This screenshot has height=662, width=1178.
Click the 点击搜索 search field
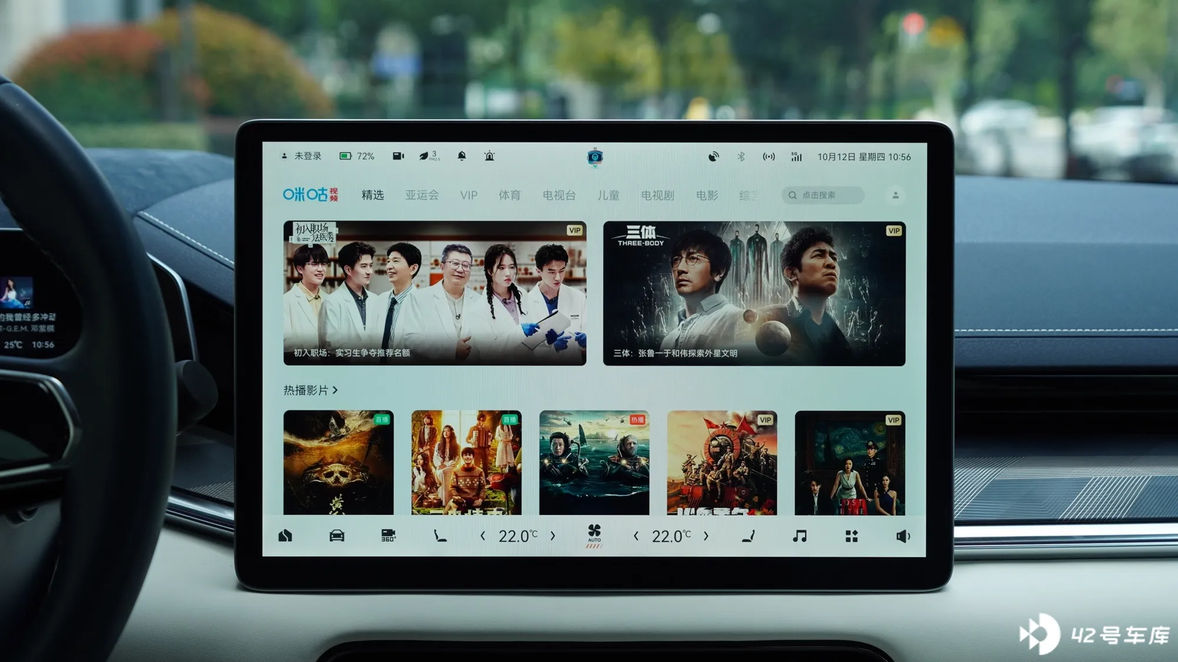coord(823,195)
